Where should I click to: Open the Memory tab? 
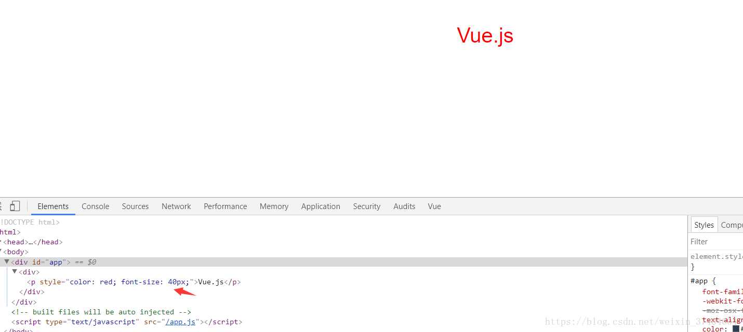click(274, 206)
